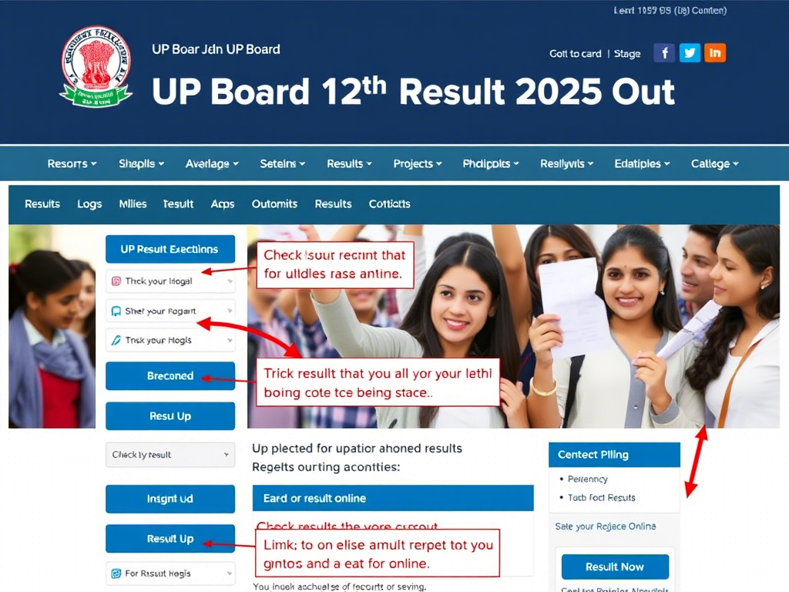Click the Brecened button
789x592 pixels.
click(x=170, y=376)
